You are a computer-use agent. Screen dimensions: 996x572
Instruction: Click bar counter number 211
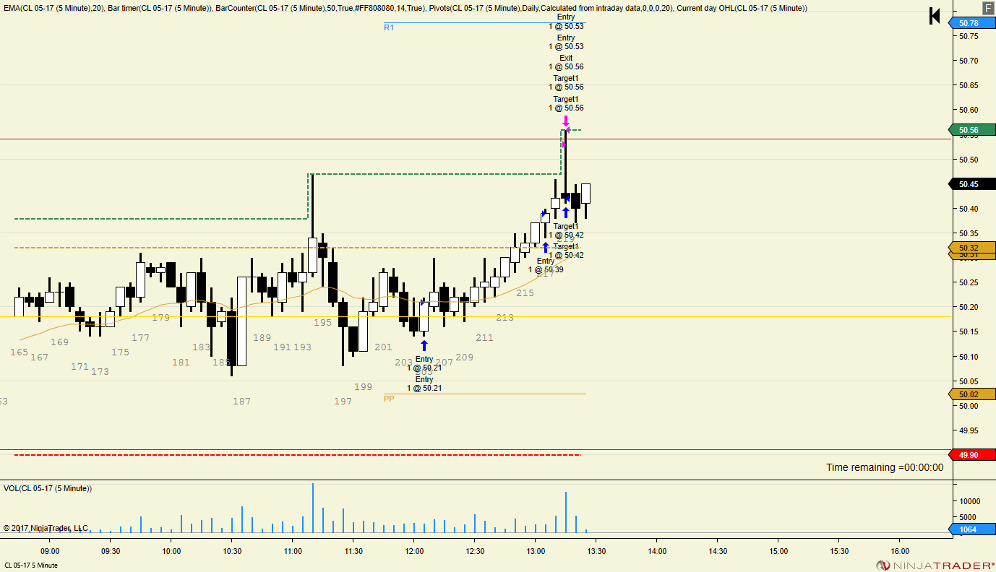tap(484, 338)
